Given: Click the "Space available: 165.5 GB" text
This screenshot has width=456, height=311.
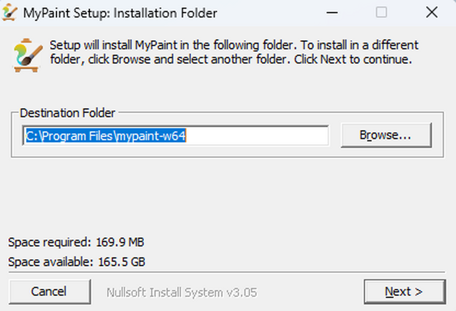Looking at the screenshot, I should [76, 262].
